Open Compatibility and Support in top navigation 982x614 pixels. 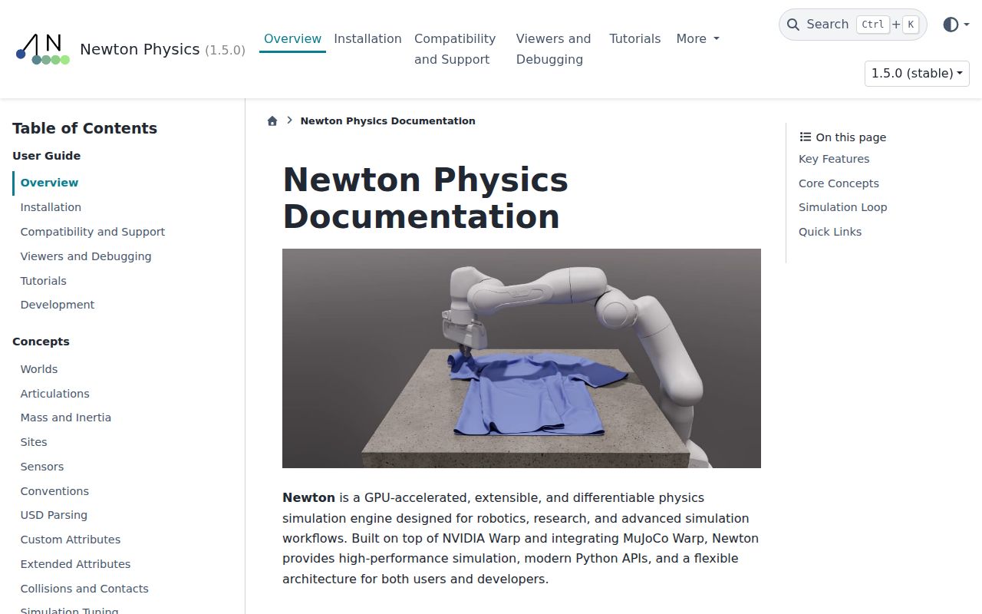(x=455, y=49)
